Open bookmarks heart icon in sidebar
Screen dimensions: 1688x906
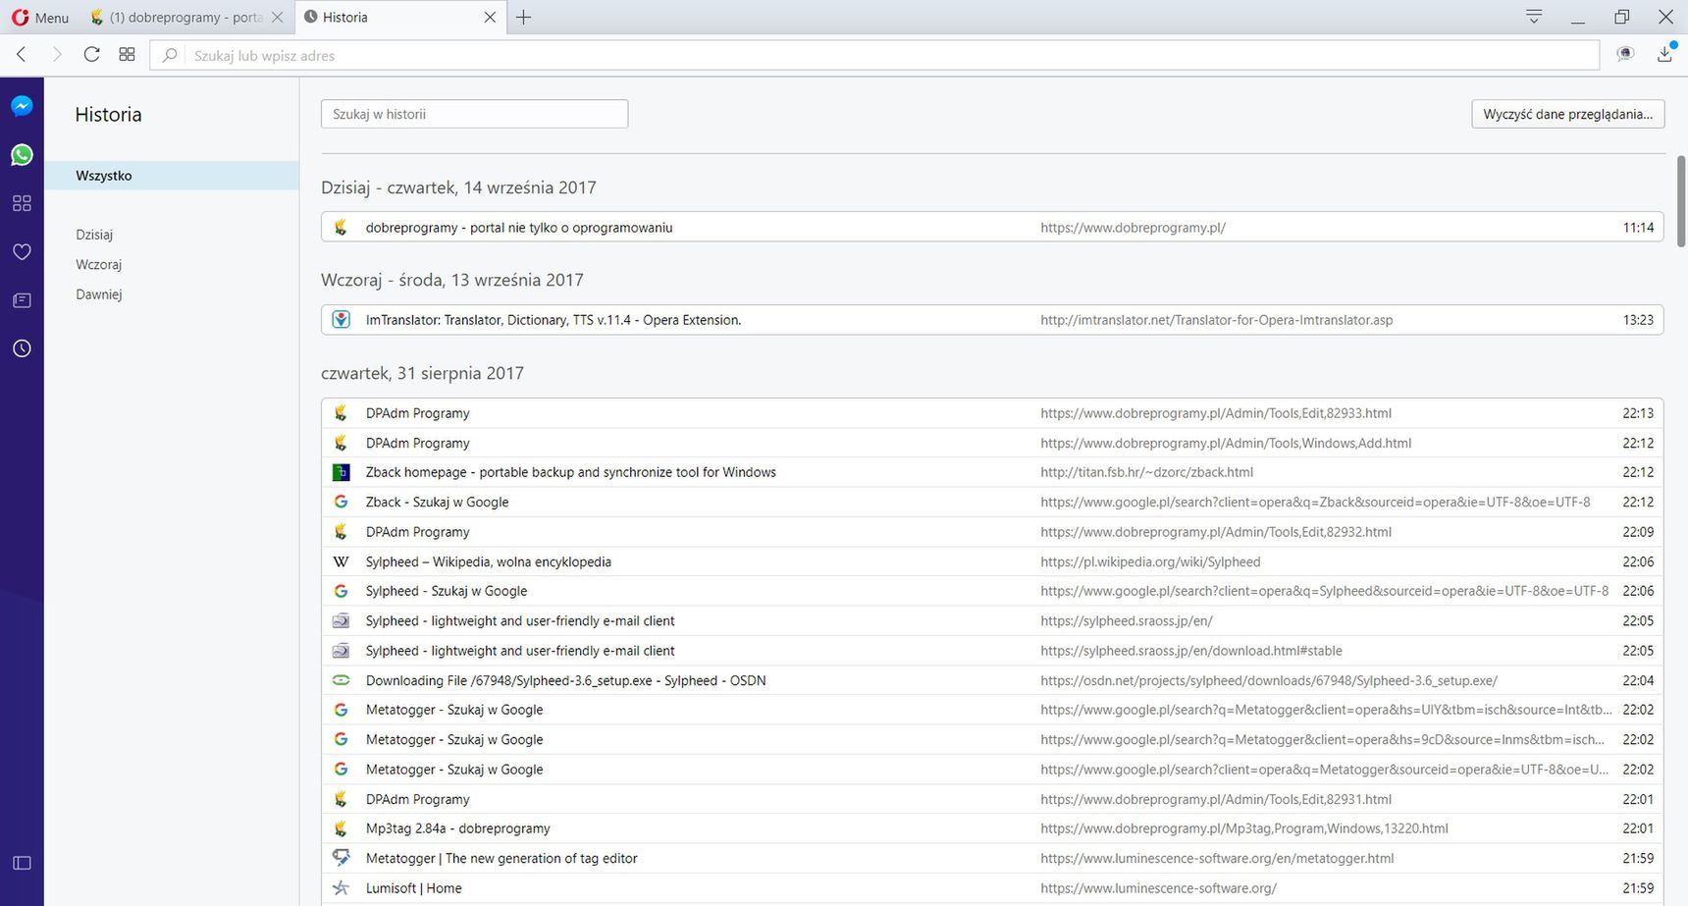tap(22, 251)
